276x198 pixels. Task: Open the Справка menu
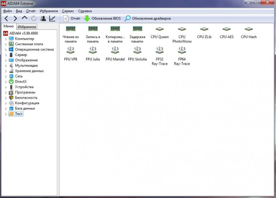85,11
